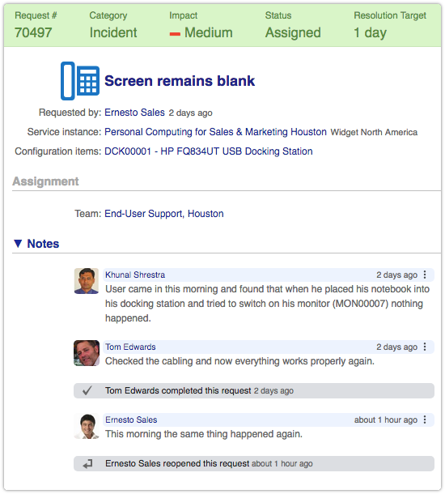Click the desk phone request icon
Image resolution: width=445 pixels, height=494 pixels.
coord(80,81)
